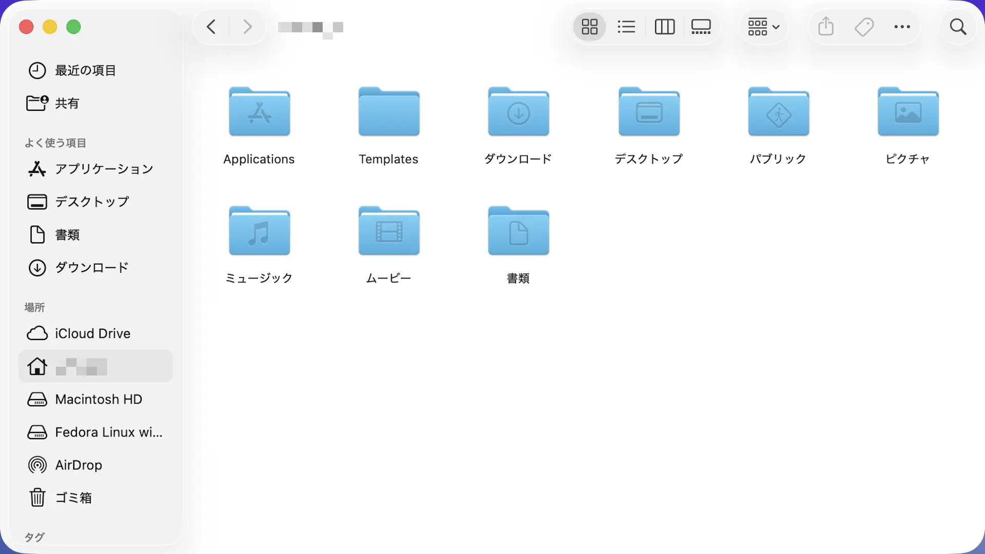Switch to gallery view mode

(701, 27)
